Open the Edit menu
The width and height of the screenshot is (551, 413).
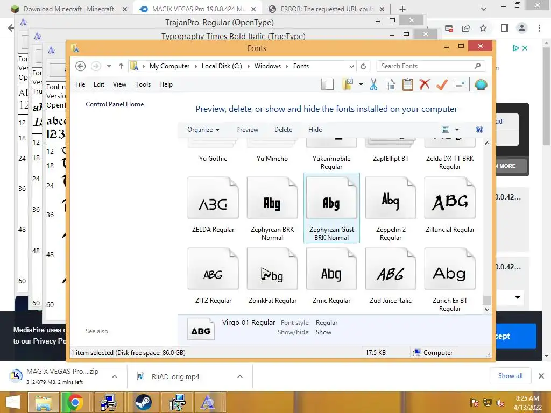[x=99, y=84]
